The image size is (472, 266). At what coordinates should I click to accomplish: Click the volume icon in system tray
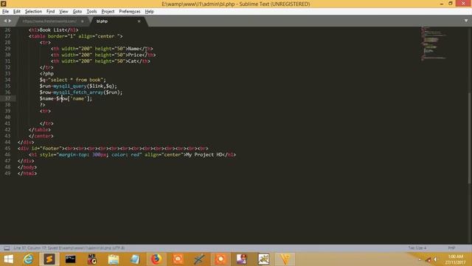pyautogui.click(x=436, y=259)
